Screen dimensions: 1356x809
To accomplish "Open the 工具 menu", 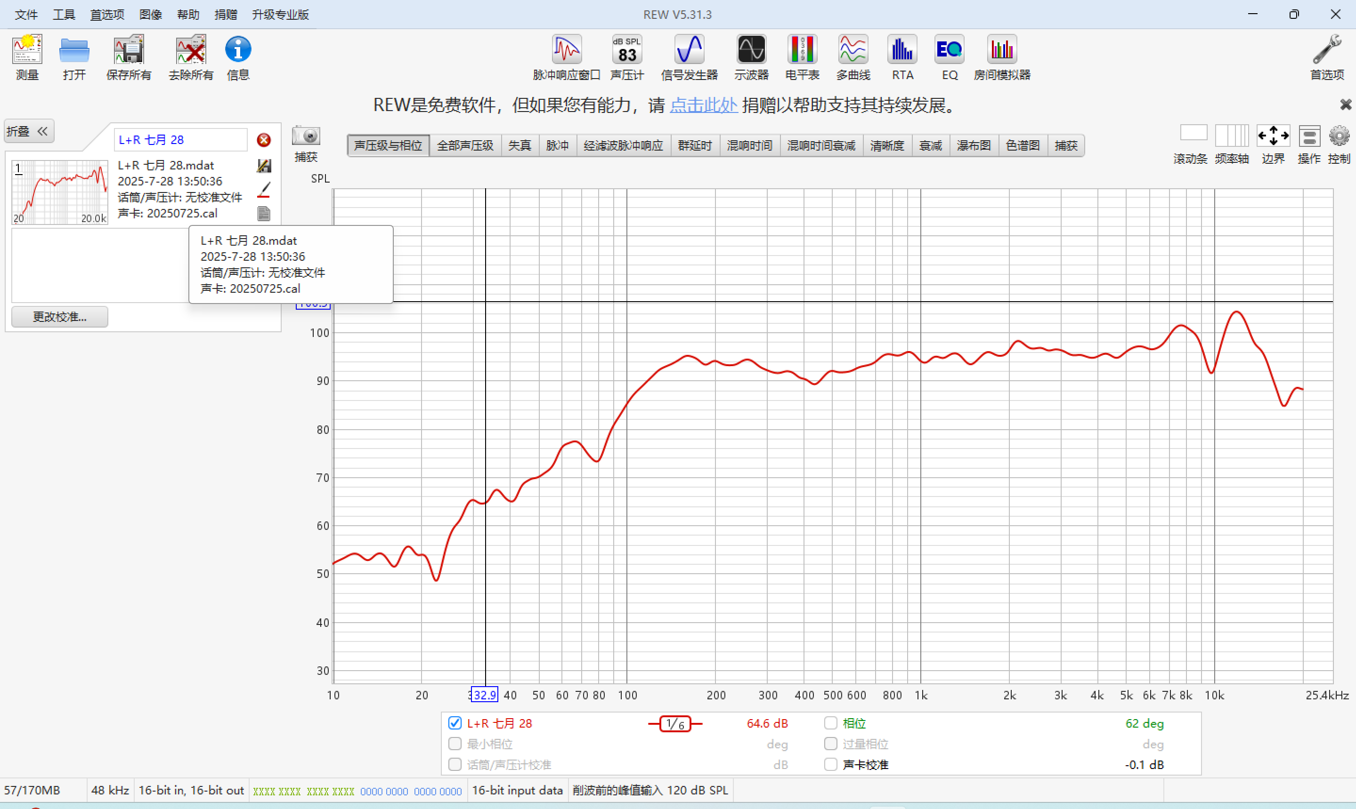I will [64, 15].
